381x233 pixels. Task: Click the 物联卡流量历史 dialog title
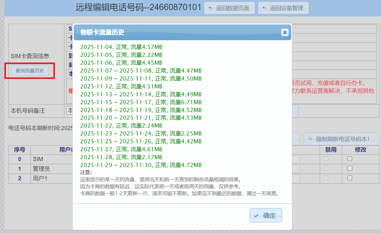pyautogui.click(x=102, y=32)
